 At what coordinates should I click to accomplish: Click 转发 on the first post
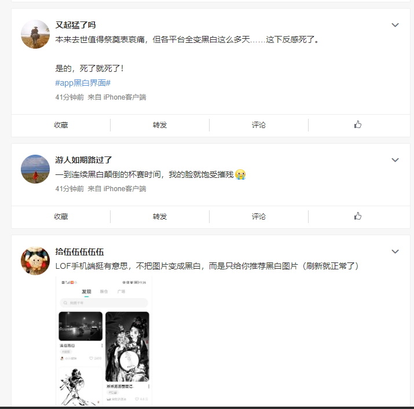pos(160,125)
